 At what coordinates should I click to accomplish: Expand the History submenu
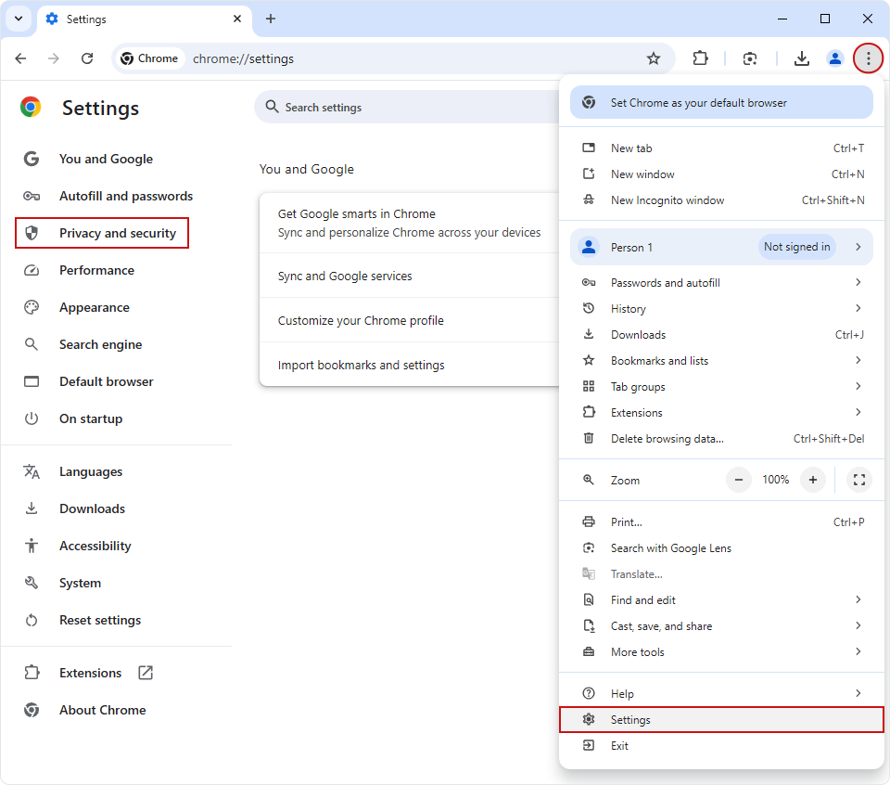(x=721, y=309)
